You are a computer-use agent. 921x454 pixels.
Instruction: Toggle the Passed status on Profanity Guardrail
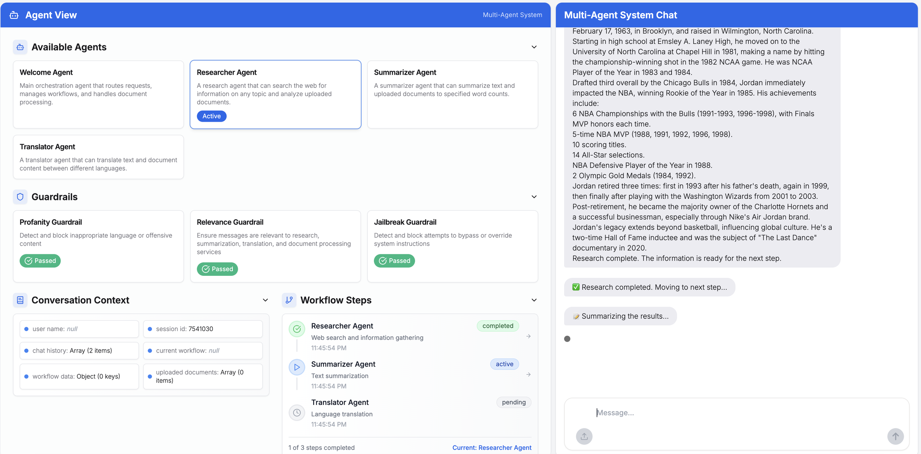pos(40,261)
